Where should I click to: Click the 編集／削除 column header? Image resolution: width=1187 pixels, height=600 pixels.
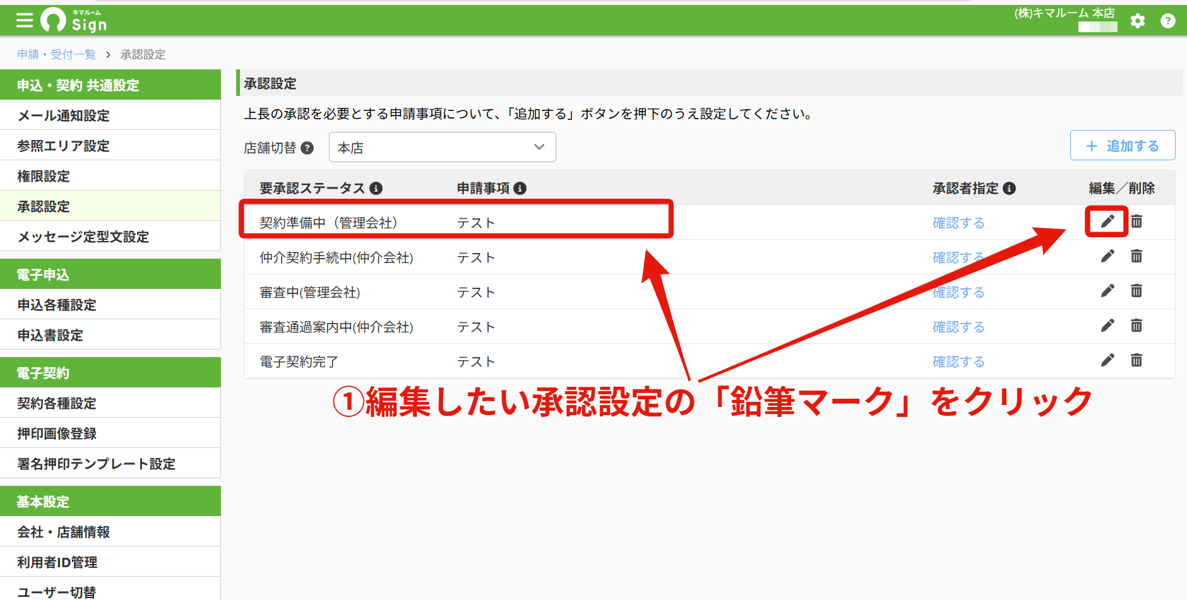[1122, 188]
